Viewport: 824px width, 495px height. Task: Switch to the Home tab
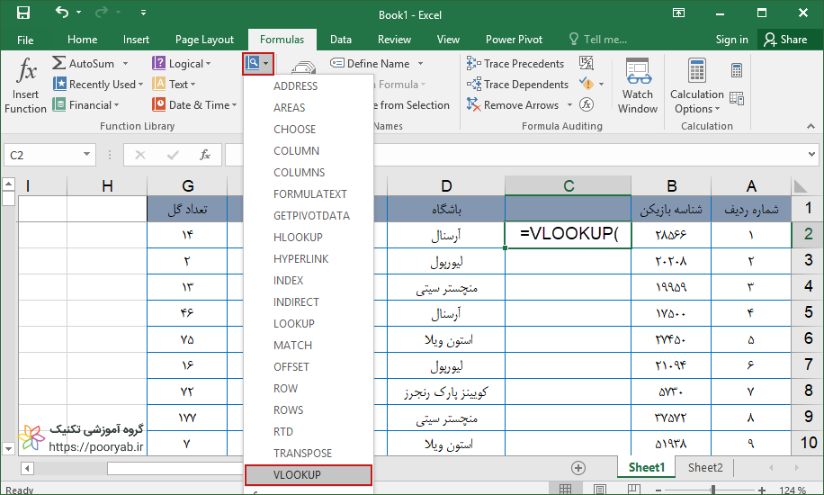tap(83, 40)
